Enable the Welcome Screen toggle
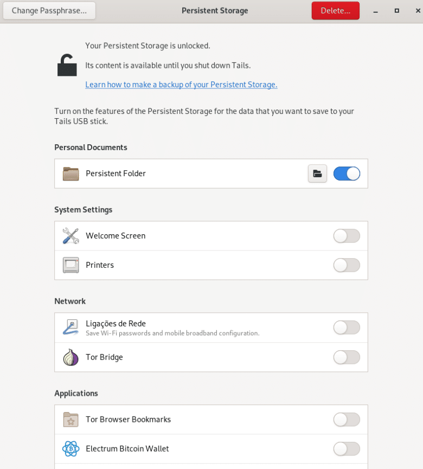Image resolution: width=423 pixels, height=469 pixels. tap(347, 236)
